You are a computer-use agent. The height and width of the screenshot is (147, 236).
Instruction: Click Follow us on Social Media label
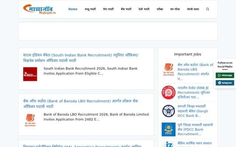(225, 65)
